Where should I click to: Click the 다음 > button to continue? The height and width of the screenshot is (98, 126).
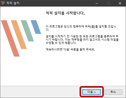click(x=91, y=92)
